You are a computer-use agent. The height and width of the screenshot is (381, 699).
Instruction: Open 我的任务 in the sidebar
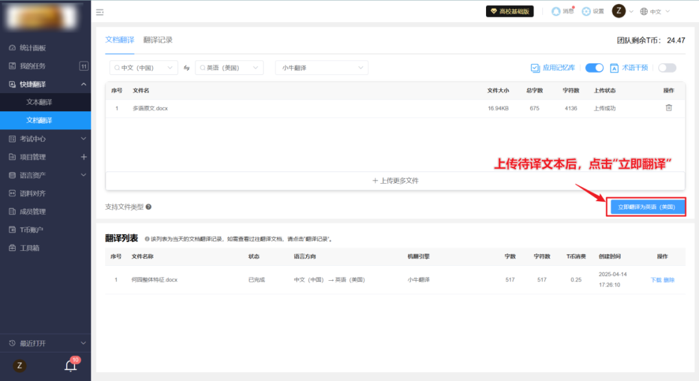point(31,65)
